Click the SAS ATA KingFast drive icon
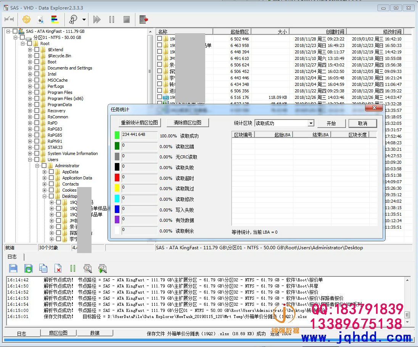 tap(21, 31)
